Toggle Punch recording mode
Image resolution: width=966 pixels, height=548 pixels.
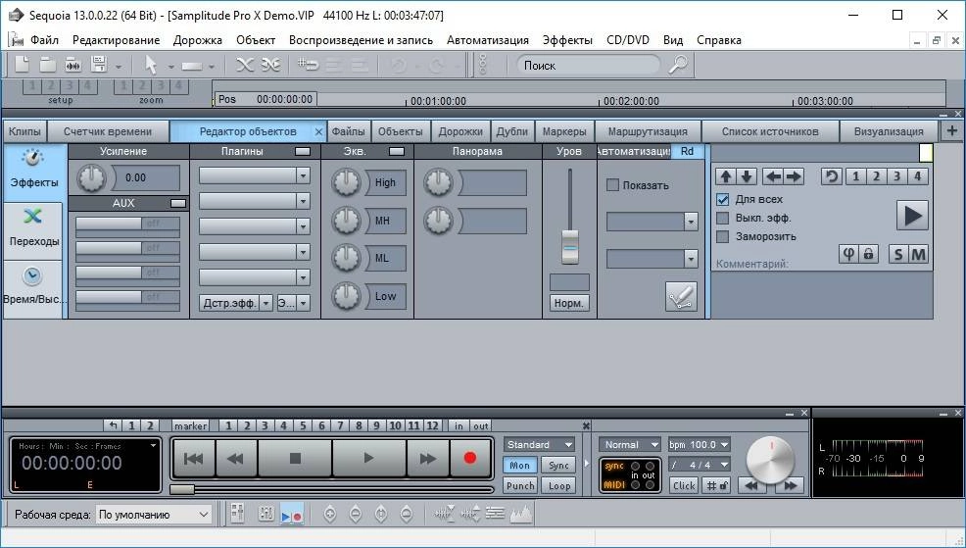520,485
